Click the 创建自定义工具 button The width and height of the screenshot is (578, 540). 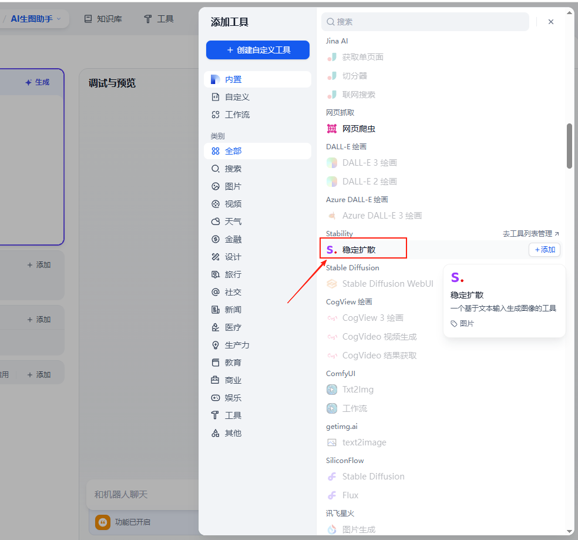[257, 50]
